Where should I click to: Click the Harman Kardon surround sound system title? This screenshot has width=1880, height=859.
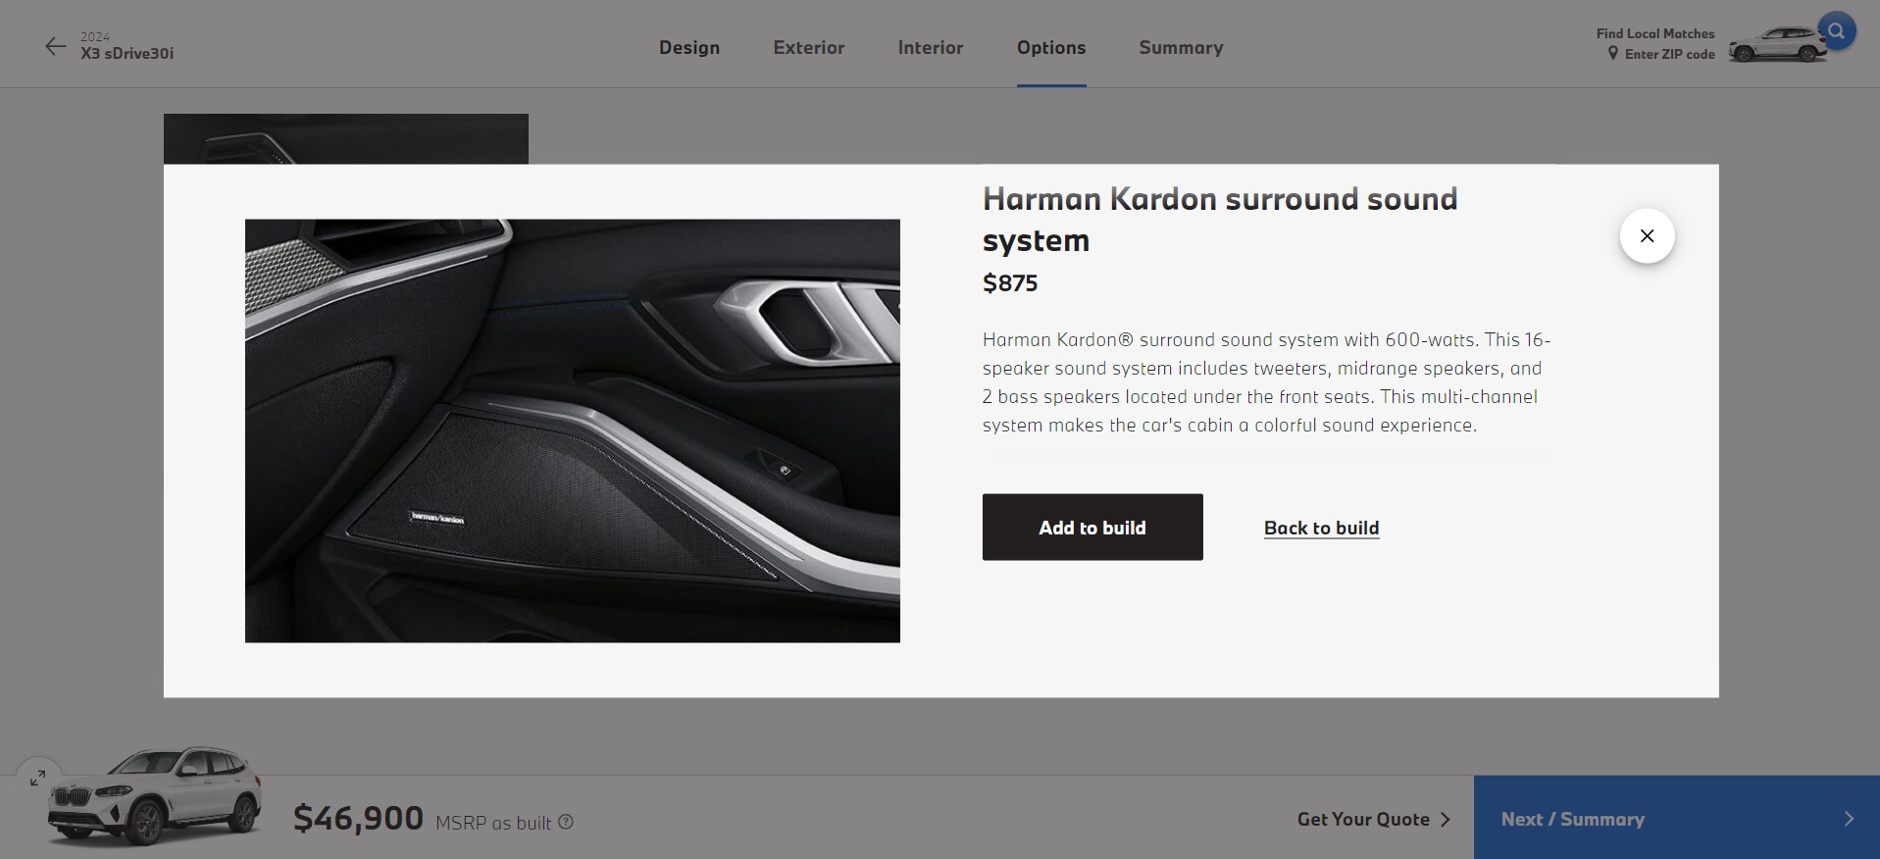[x=1220, y=220]
